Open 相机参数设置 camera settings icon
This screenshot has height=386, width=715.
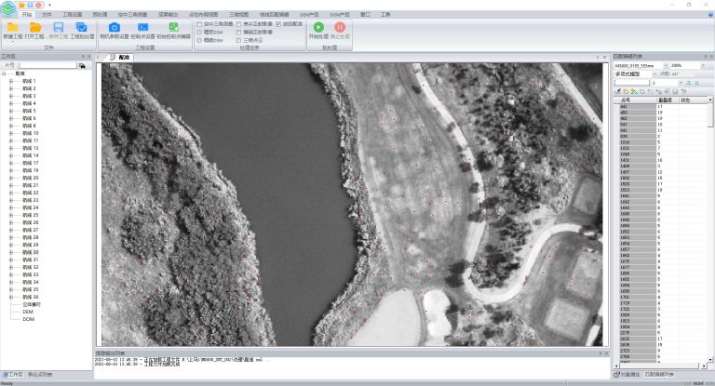click(114, 29)
